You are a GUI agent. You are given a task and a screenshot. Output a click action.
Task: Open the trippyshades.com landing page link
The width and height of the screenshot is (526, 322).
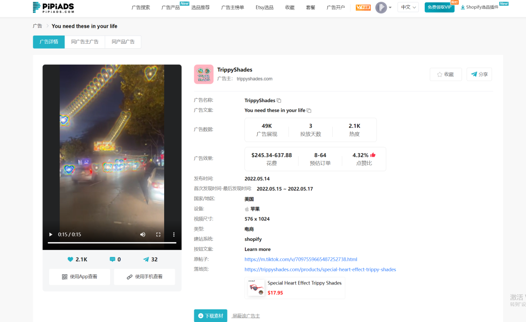pos(320,269)
